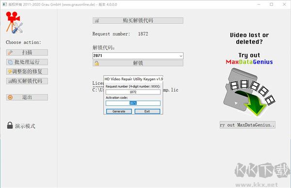Click the red camera application logo

[14, 23]
